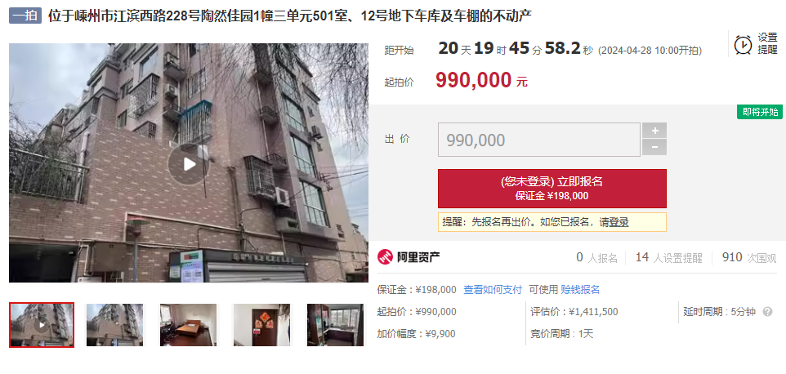This screenshot has width=786, height=374.
Task: Click the 设置提醒 label text
Action: click(x=767, y=43)
